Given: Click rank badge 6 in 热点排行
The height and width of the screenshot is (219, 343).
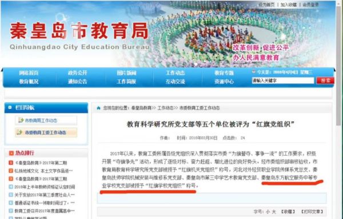Looking at the screenshot, I should coord(11,203).
